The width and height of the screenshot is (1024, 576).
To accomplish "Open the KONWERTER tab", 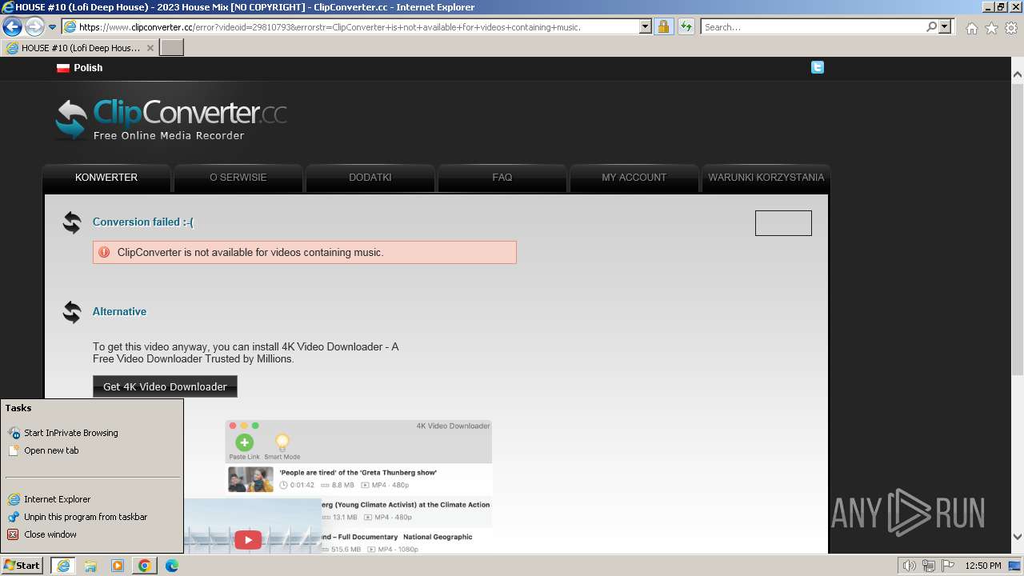I will tap(106, 178).
